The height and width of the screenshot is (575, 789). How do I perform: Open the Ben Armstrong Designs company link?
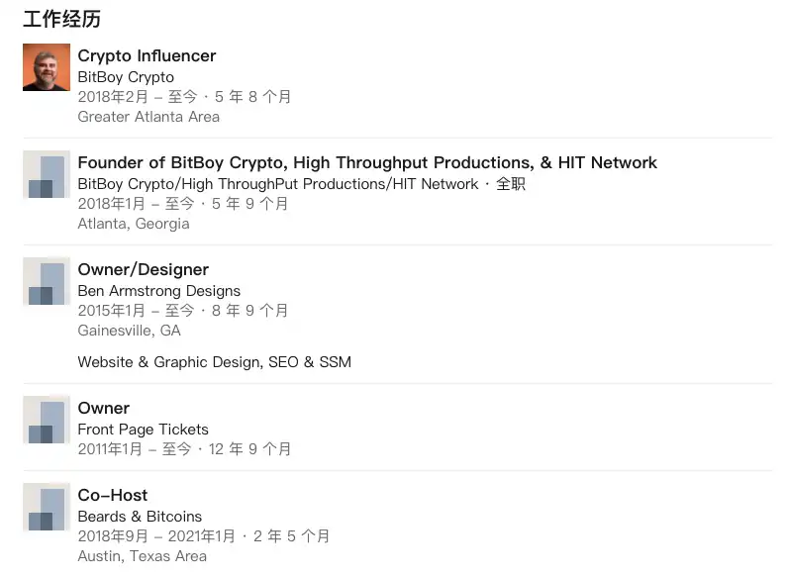159,291
